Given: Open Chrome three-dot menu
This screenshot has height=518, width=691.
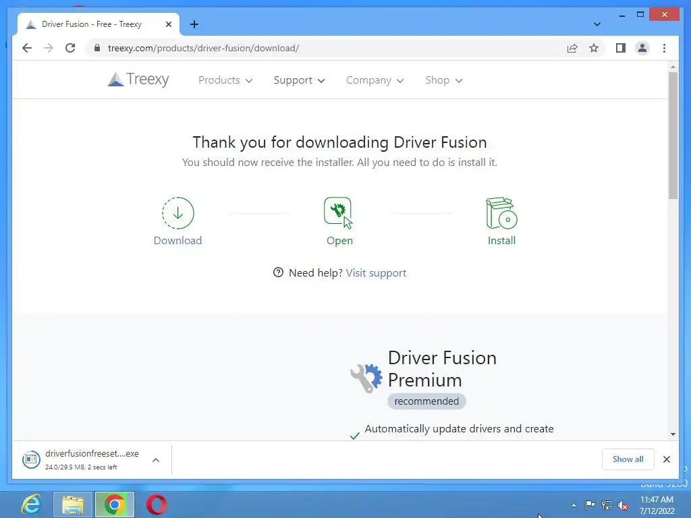Looking at the screenshot, I should coord(664,48).
